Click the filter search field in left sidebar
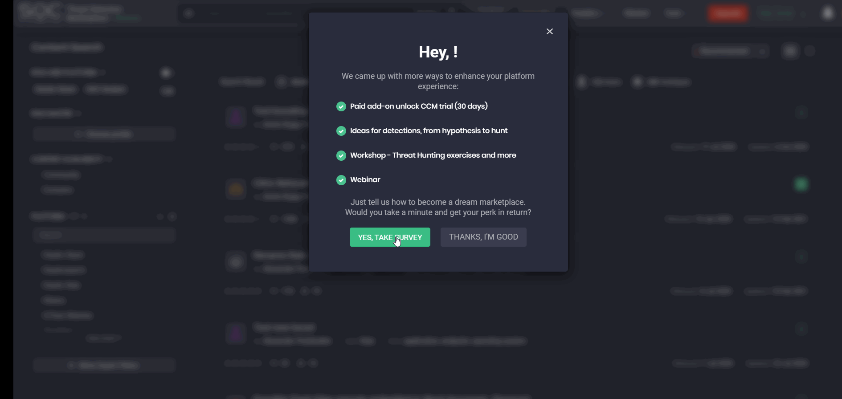Image resolution: width=842 pixels, height=399 pixels. (x=104, y=235)
